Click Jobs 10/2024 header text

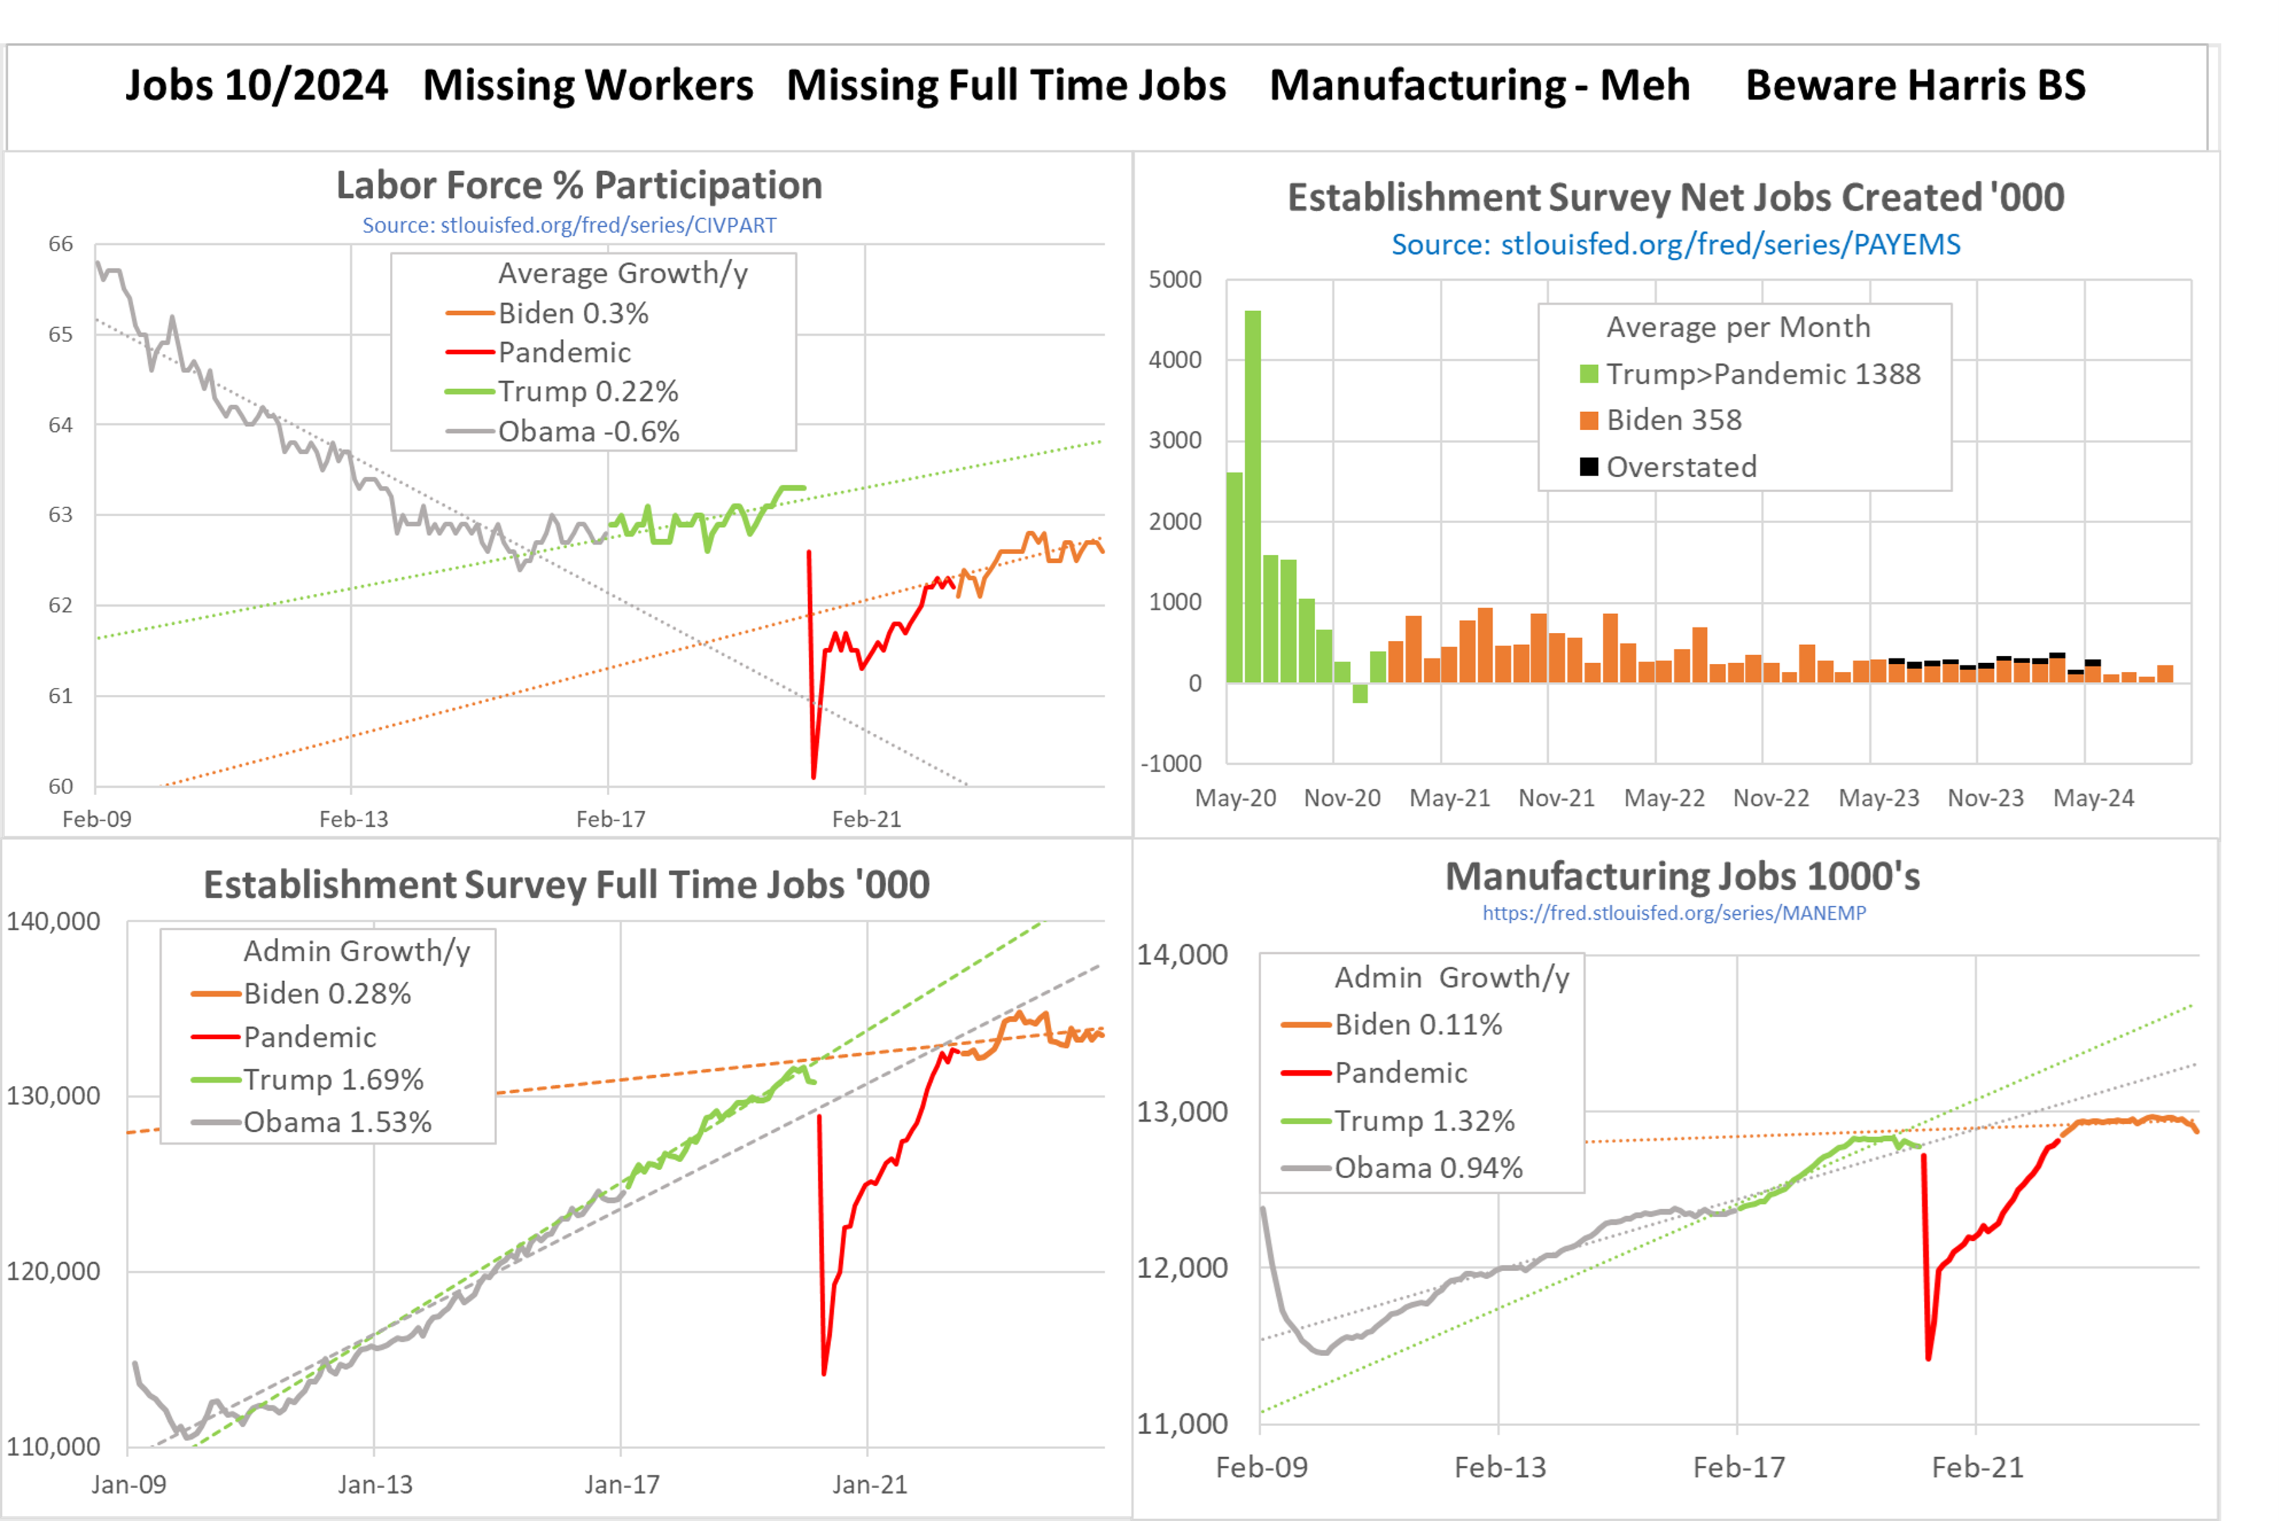point(256,86)
